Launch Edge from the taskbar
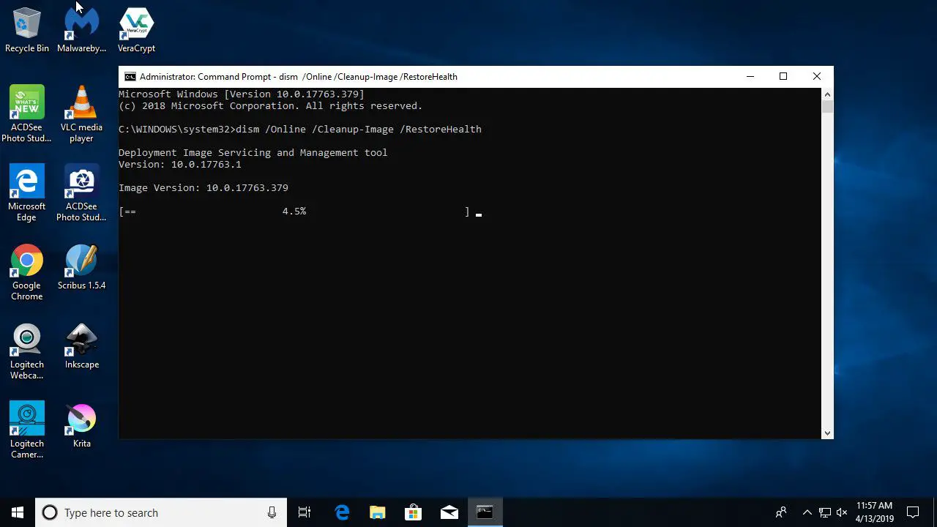 [342, 512]
